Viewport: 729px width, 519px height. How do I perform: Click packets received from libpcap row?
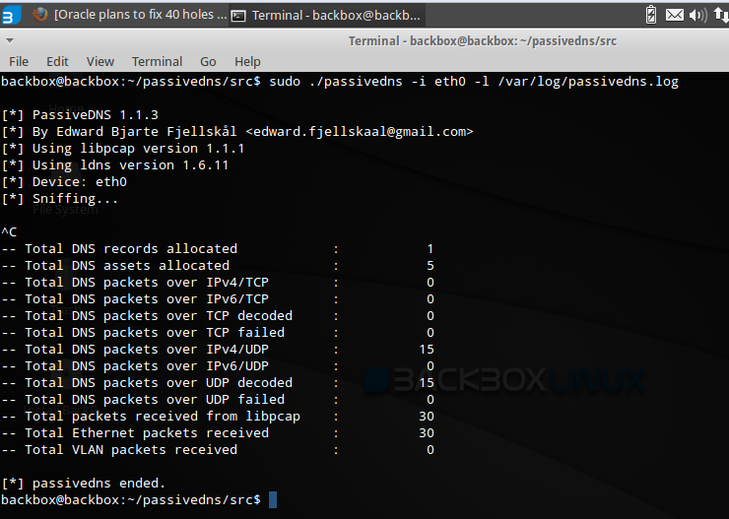click(218, 416)
